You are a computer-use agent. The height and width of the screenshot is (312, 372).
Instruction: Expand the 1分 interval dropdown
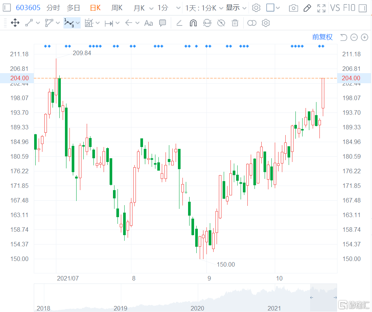coord(166,8)
